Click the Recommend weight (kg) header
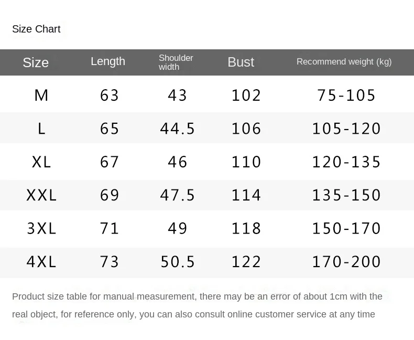Image resolution: width=414 pixels, height=340 pixels. [x=344, y=62]
